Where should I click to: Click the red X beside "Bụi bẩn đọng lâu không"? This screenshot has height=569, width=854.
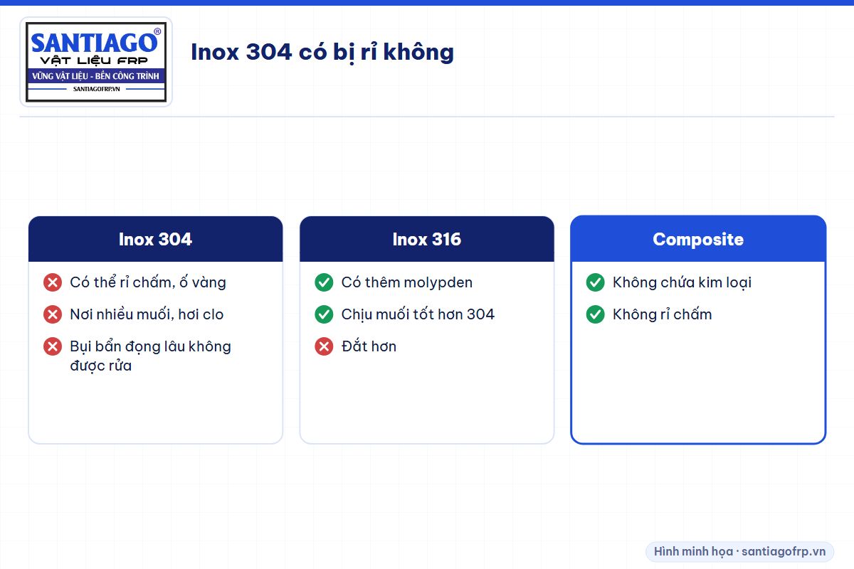click(53, 346)
